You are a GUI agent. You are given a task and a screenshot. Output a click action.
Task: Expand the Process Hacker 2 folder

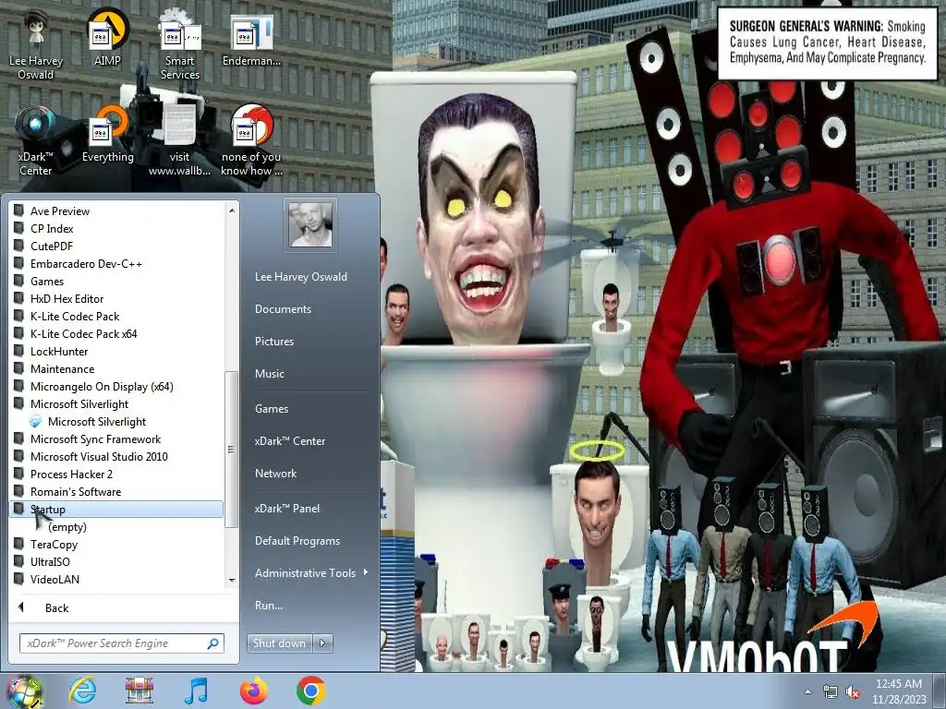click(115, 474)
